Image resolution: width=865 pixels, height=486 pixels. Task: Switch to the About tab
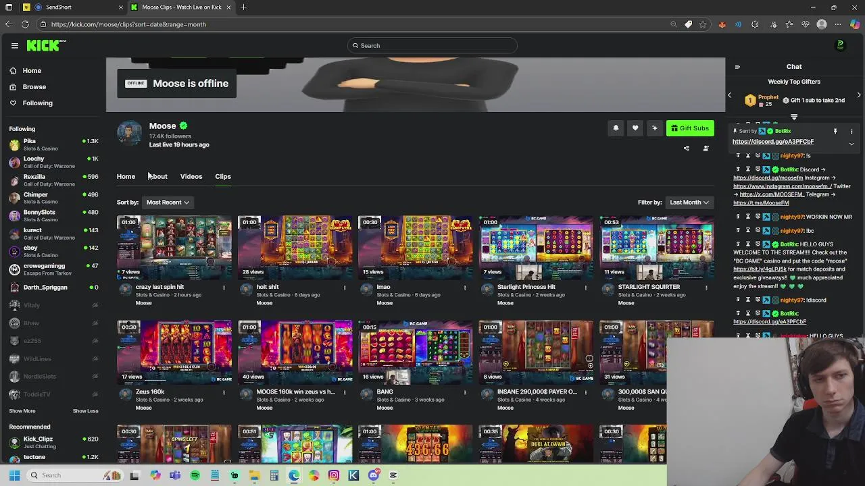[157, 176]
